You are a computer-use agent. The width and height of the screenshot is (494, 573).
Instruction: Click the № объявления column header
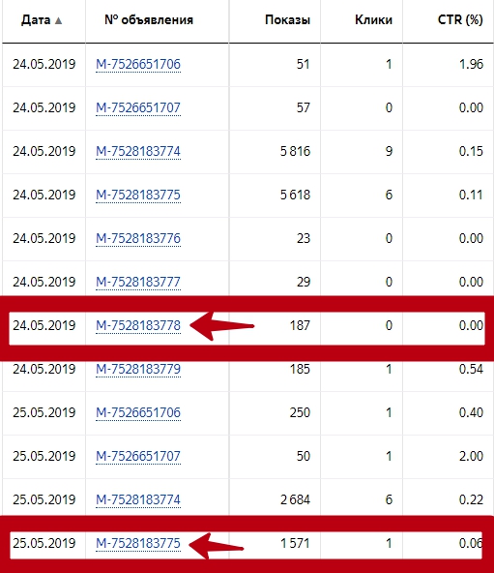tap(149, 19)
